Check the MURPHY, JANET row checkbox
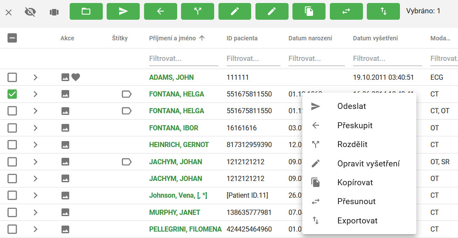The height and width of the screenshot is (238, 458). coord(12,212)
